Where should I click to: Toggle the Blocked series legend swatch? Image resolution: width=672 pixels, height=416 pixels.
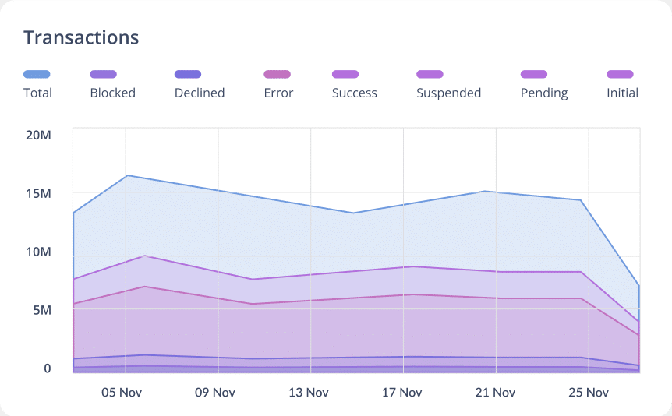pyautogui.click(x=103, y=74)
